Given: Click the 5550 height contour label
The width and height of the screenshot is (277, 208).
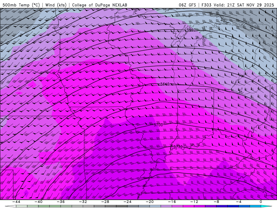Looking at the screenshot, I should coord(191,30).
